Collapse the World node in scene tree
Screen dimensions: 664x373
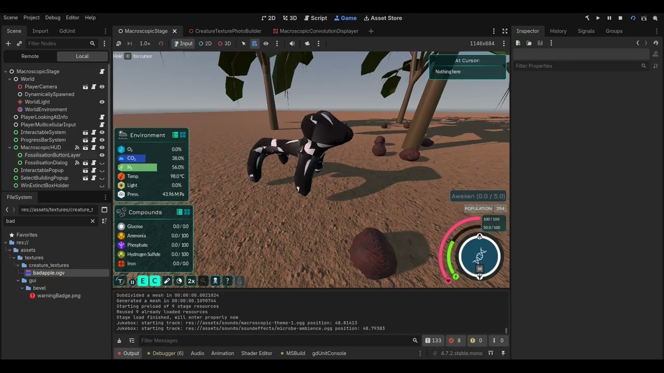click(10, 79)
